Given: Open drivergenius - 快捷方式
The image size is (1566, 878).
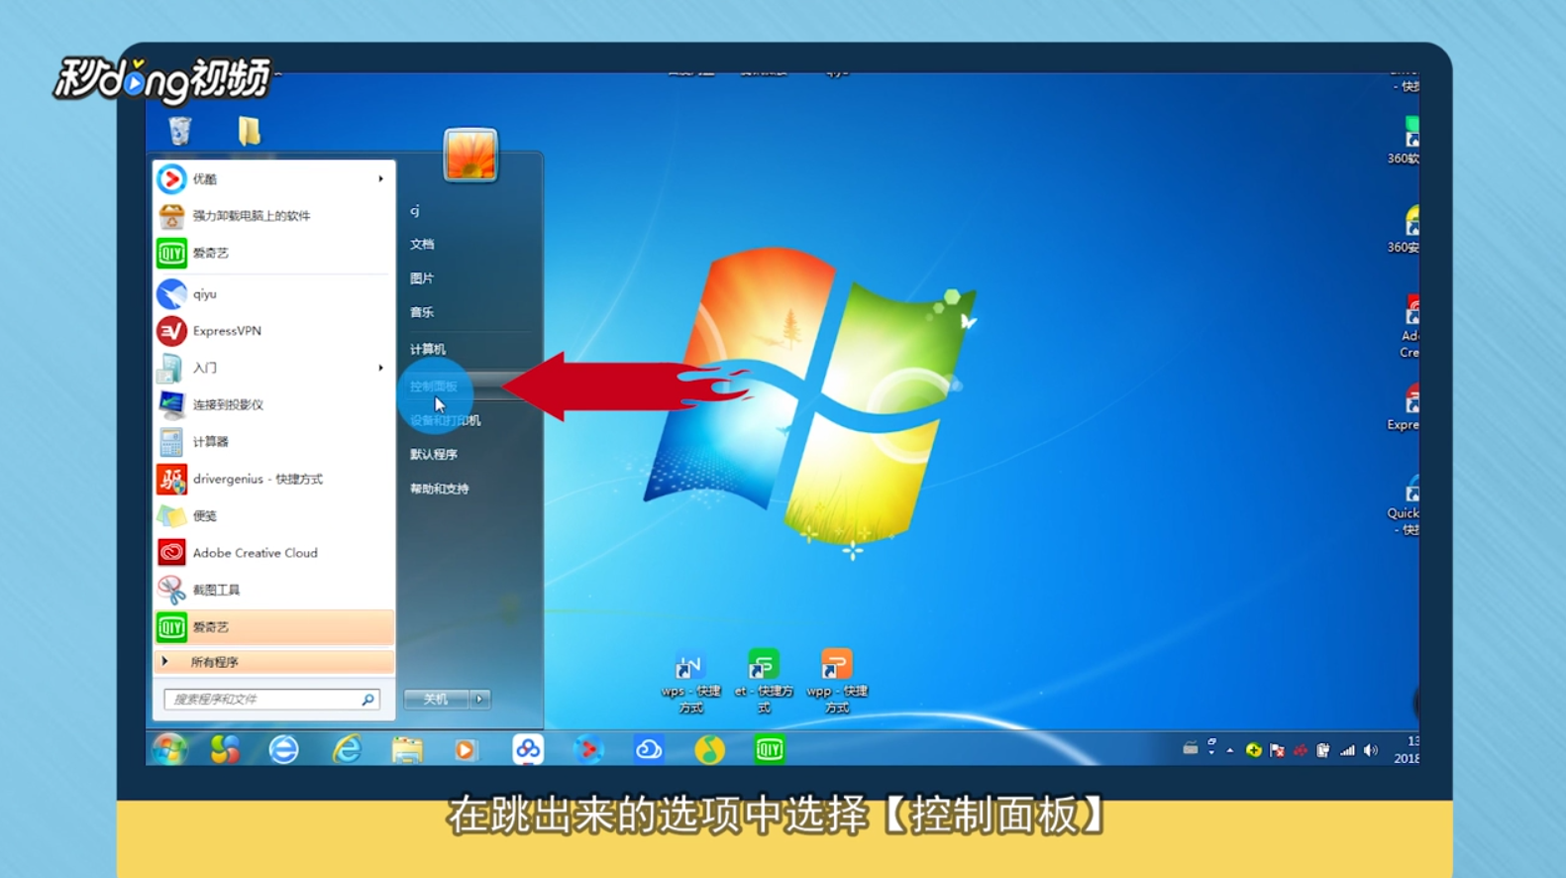Looking at the screenshot, I should coord(273,479).
